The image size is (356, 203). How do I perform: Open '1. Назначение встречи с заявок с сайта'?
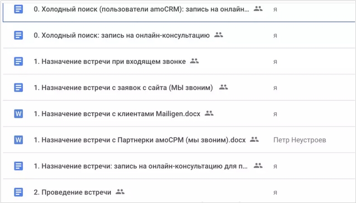tap(123, 87)
